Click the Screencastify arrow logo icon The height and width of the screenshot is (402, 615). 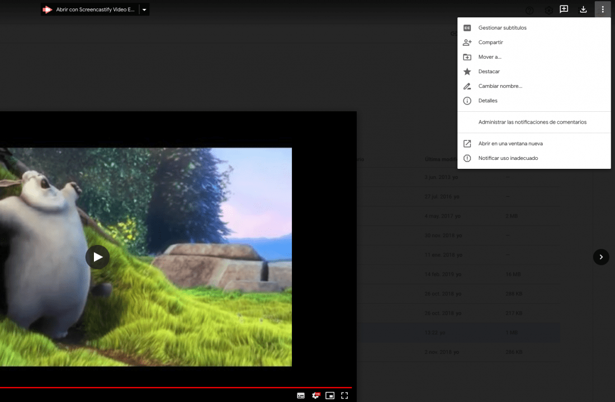point(48,10)
